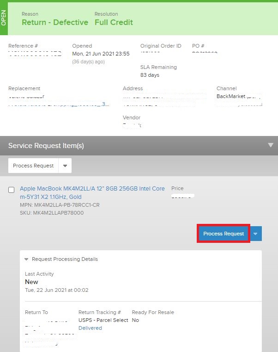Tick the Apple MacBook item checkbox
The height and width of the screenshot is (352, 278).
pyautogui.click(x=11, y=190)
